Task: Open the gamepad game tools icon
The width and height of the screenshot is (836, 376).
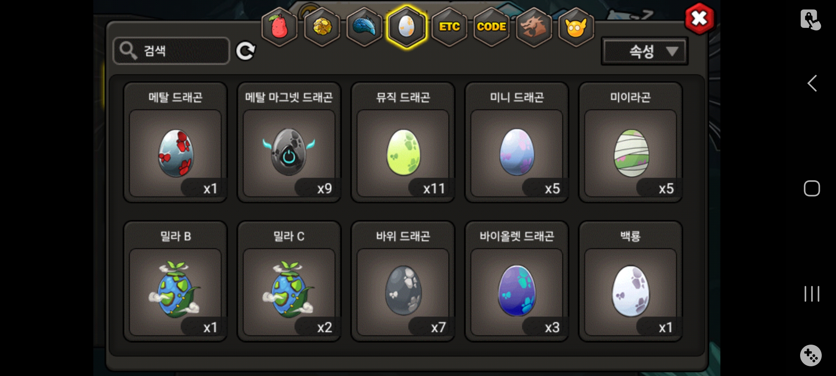Action: pyautogui.click(x=811, y=355)
